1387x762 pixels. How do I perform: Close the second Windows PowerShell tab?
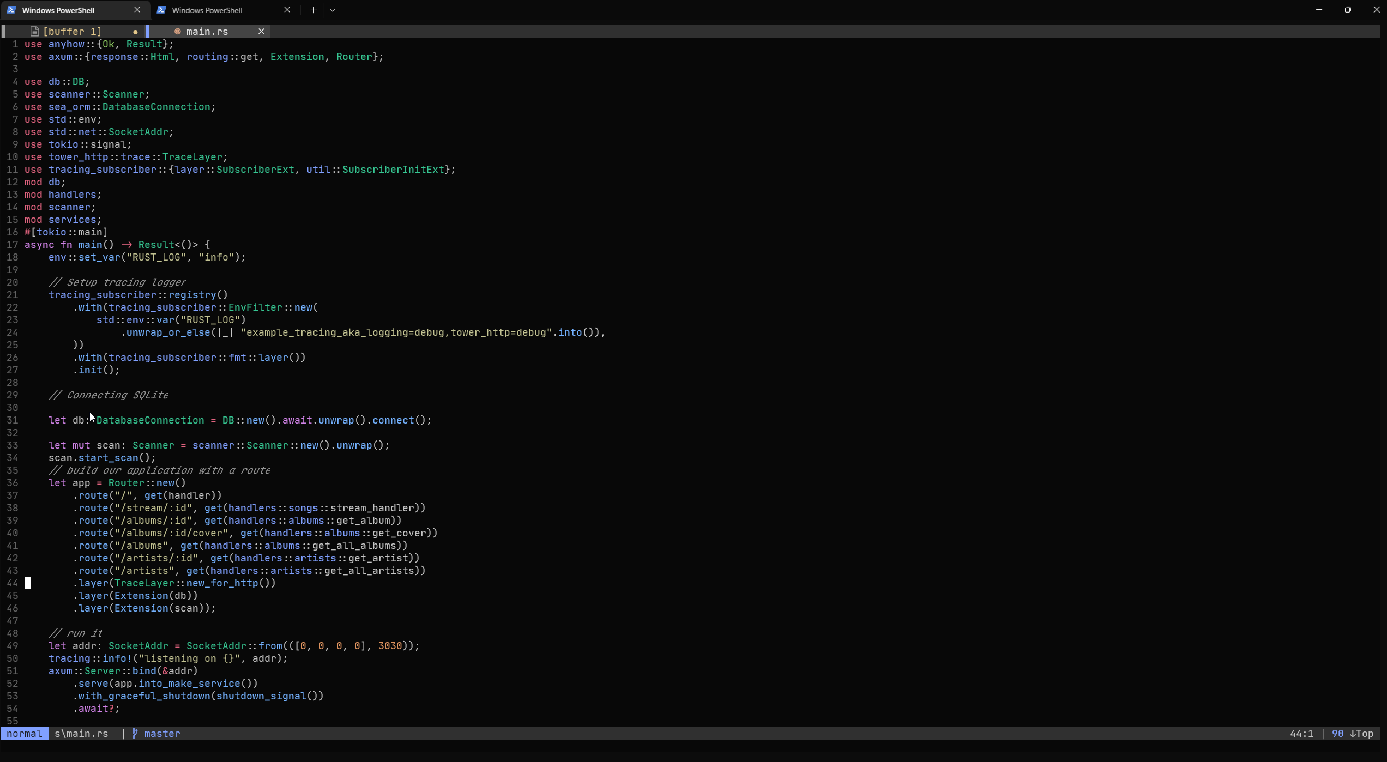[x=287, y=10]
